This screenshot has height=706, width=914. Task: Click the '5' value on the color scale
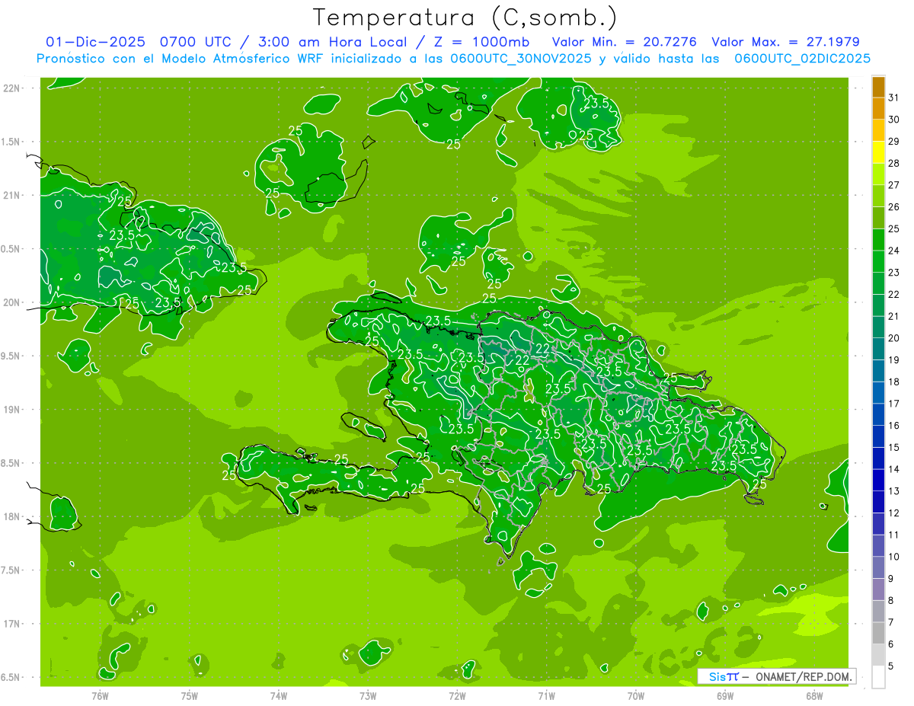click(x=891, y=666)
